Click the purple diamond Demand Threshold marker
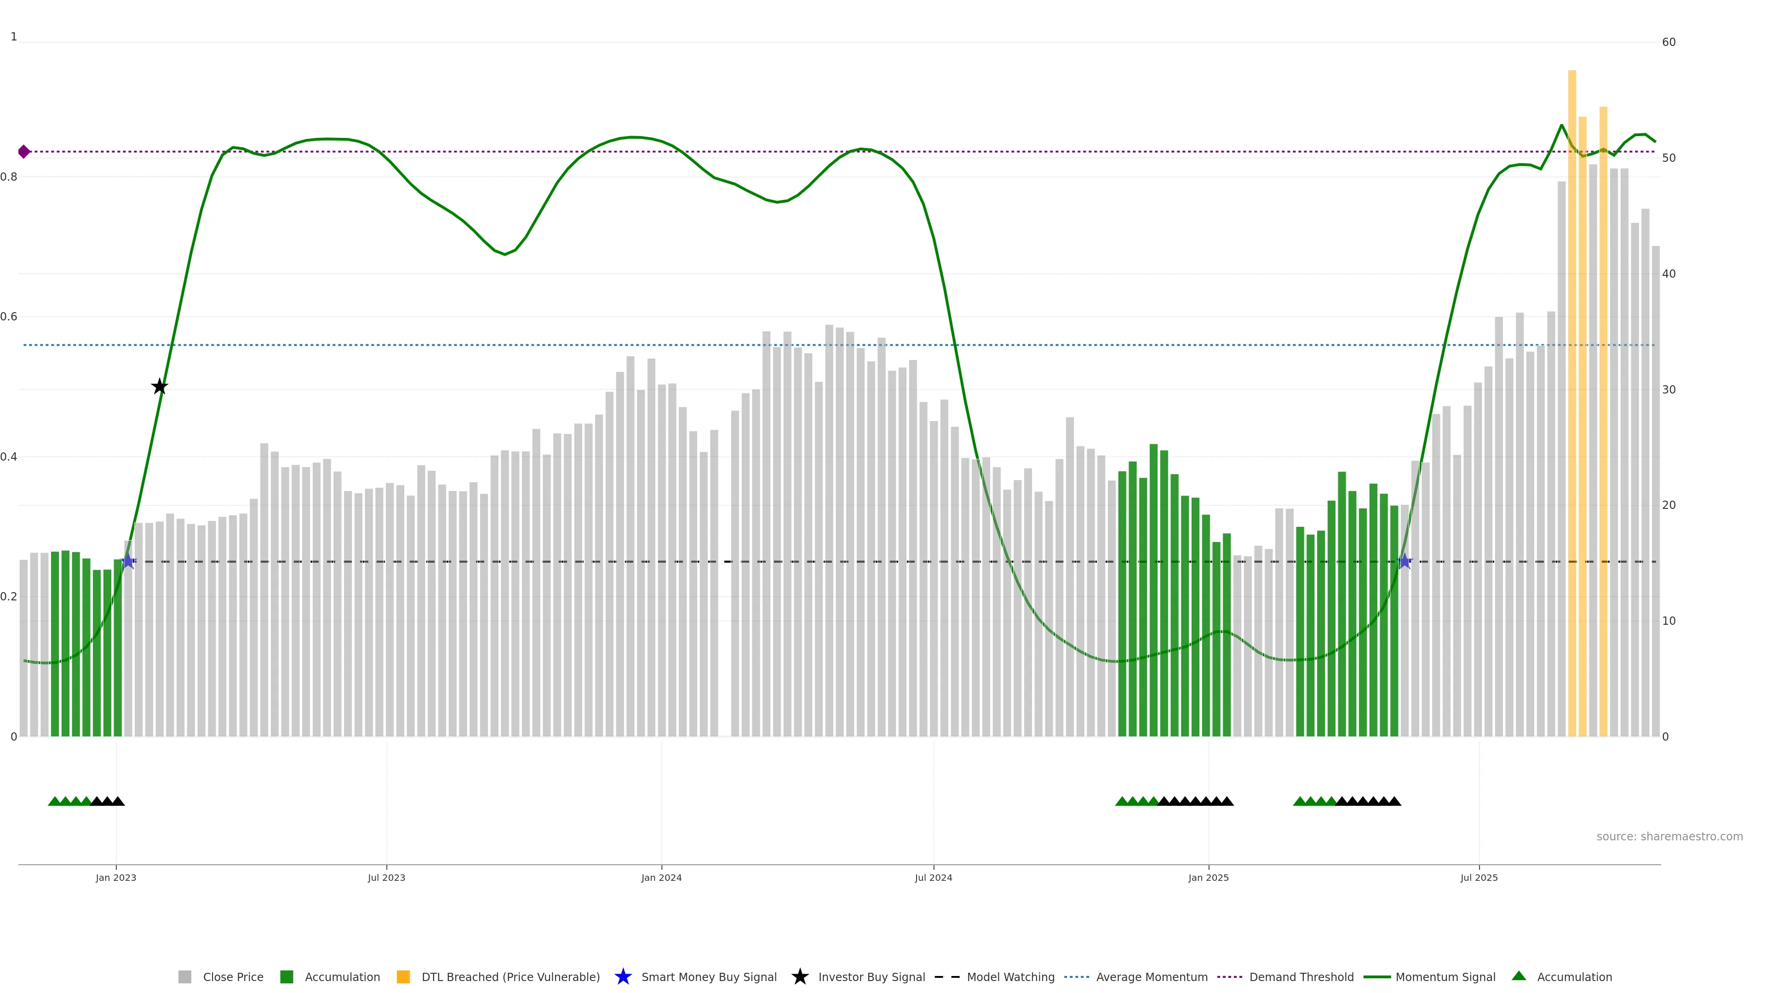The width and height of the screenshot is (1766, 993). (x=24, y=151)
